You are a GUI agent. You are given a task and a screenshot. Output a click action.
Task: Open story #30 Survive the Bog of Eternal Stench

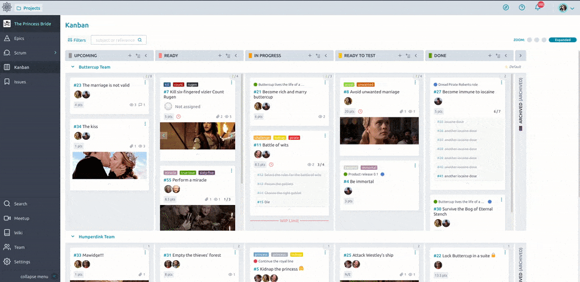pyautogui.click(x=463, y=211)
